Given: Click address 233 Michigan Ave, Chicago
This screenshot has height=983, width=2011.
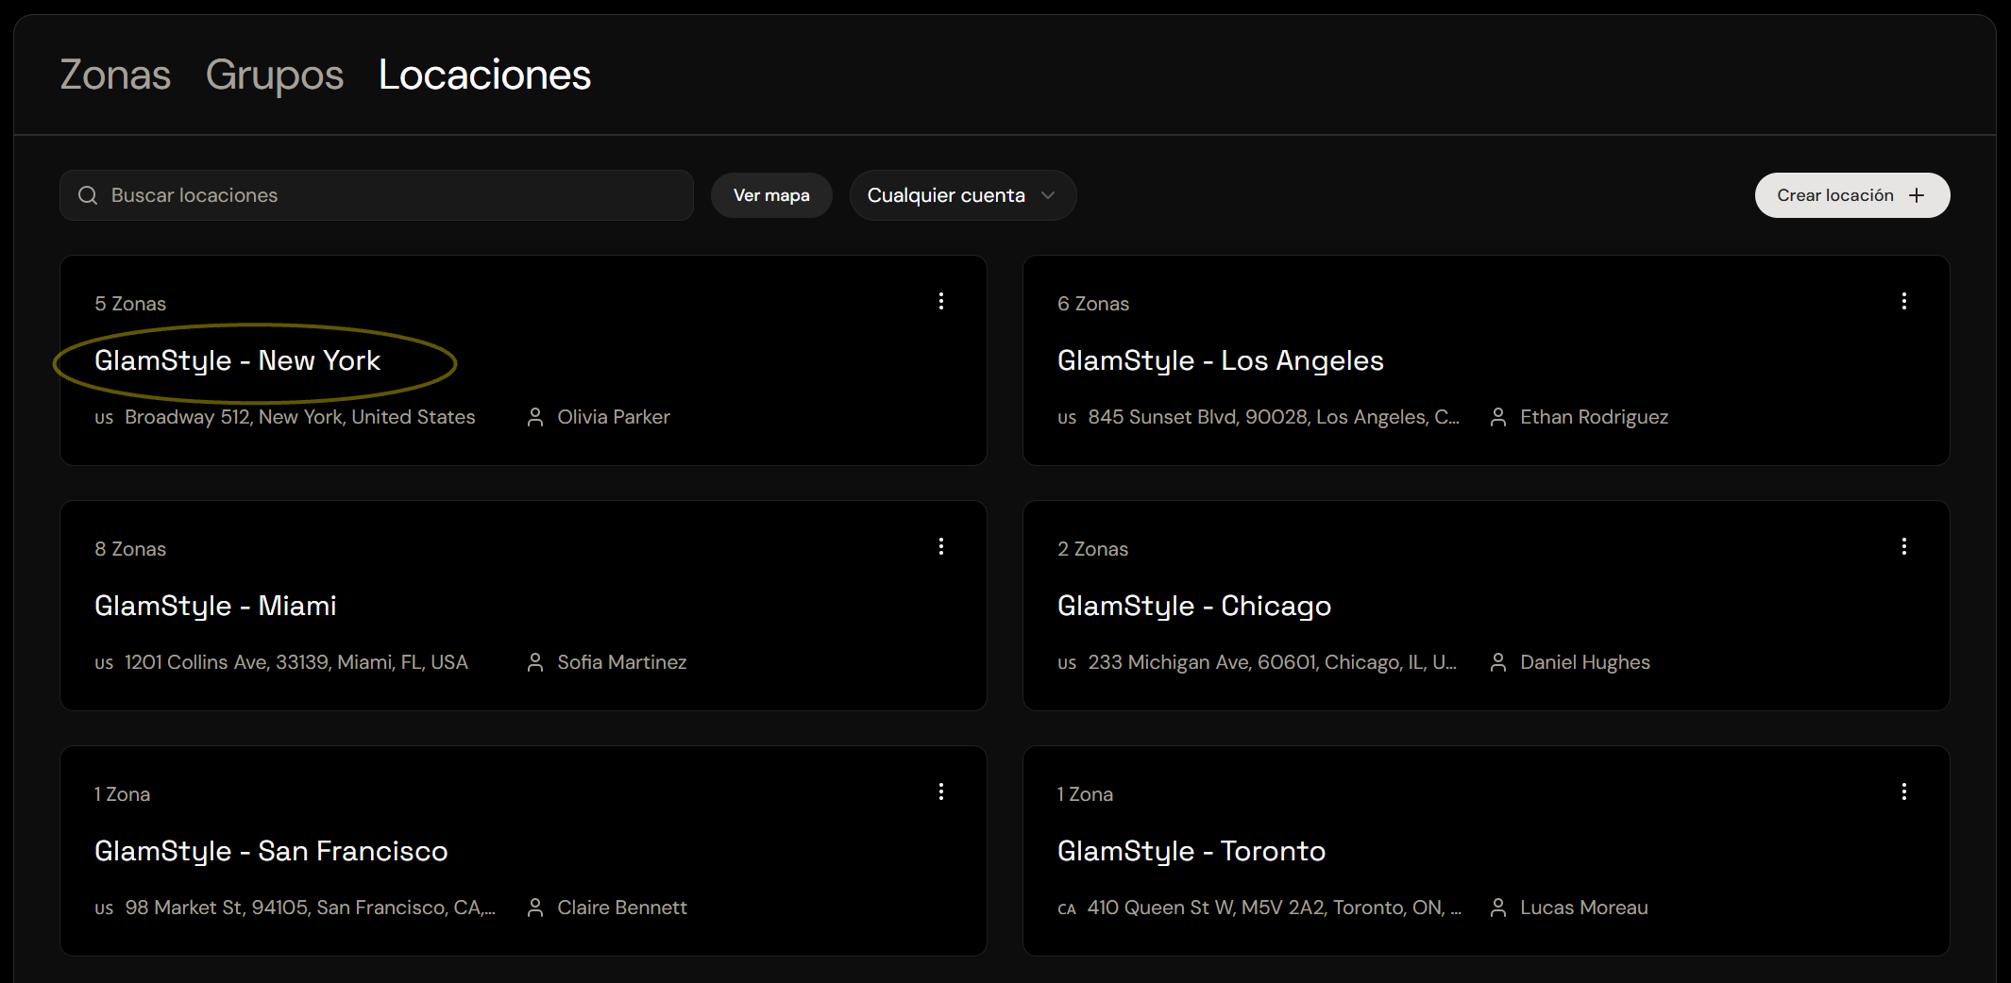Looking at the screenshot, I should (1273, 662).
